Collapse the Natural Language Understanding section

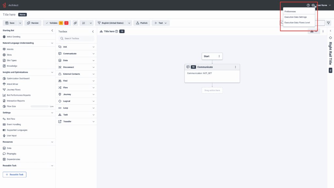pyautogui.click(x=52, y=43)
